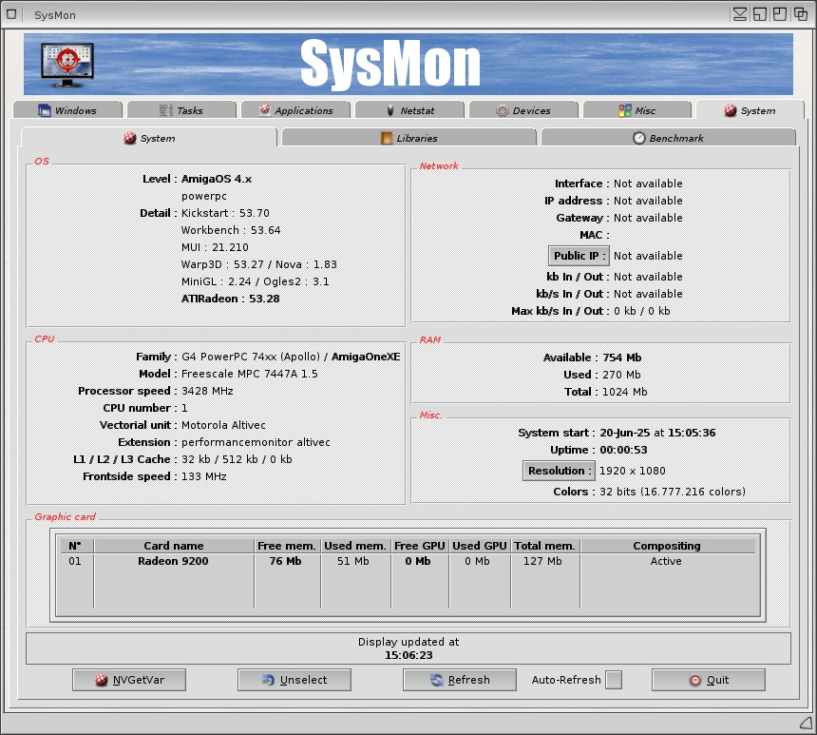Click the NVGetVar button
The height and width of the screenshot is (735, 817).
coord(129,680)
